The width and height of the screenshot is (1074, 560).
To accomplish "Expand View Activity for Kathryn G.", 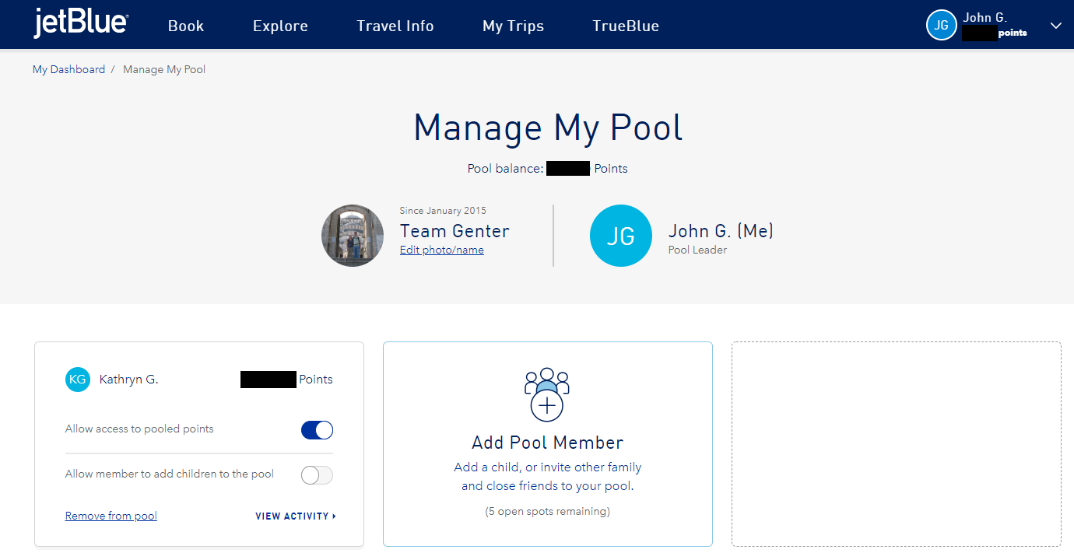I will [x=295, y=516].
